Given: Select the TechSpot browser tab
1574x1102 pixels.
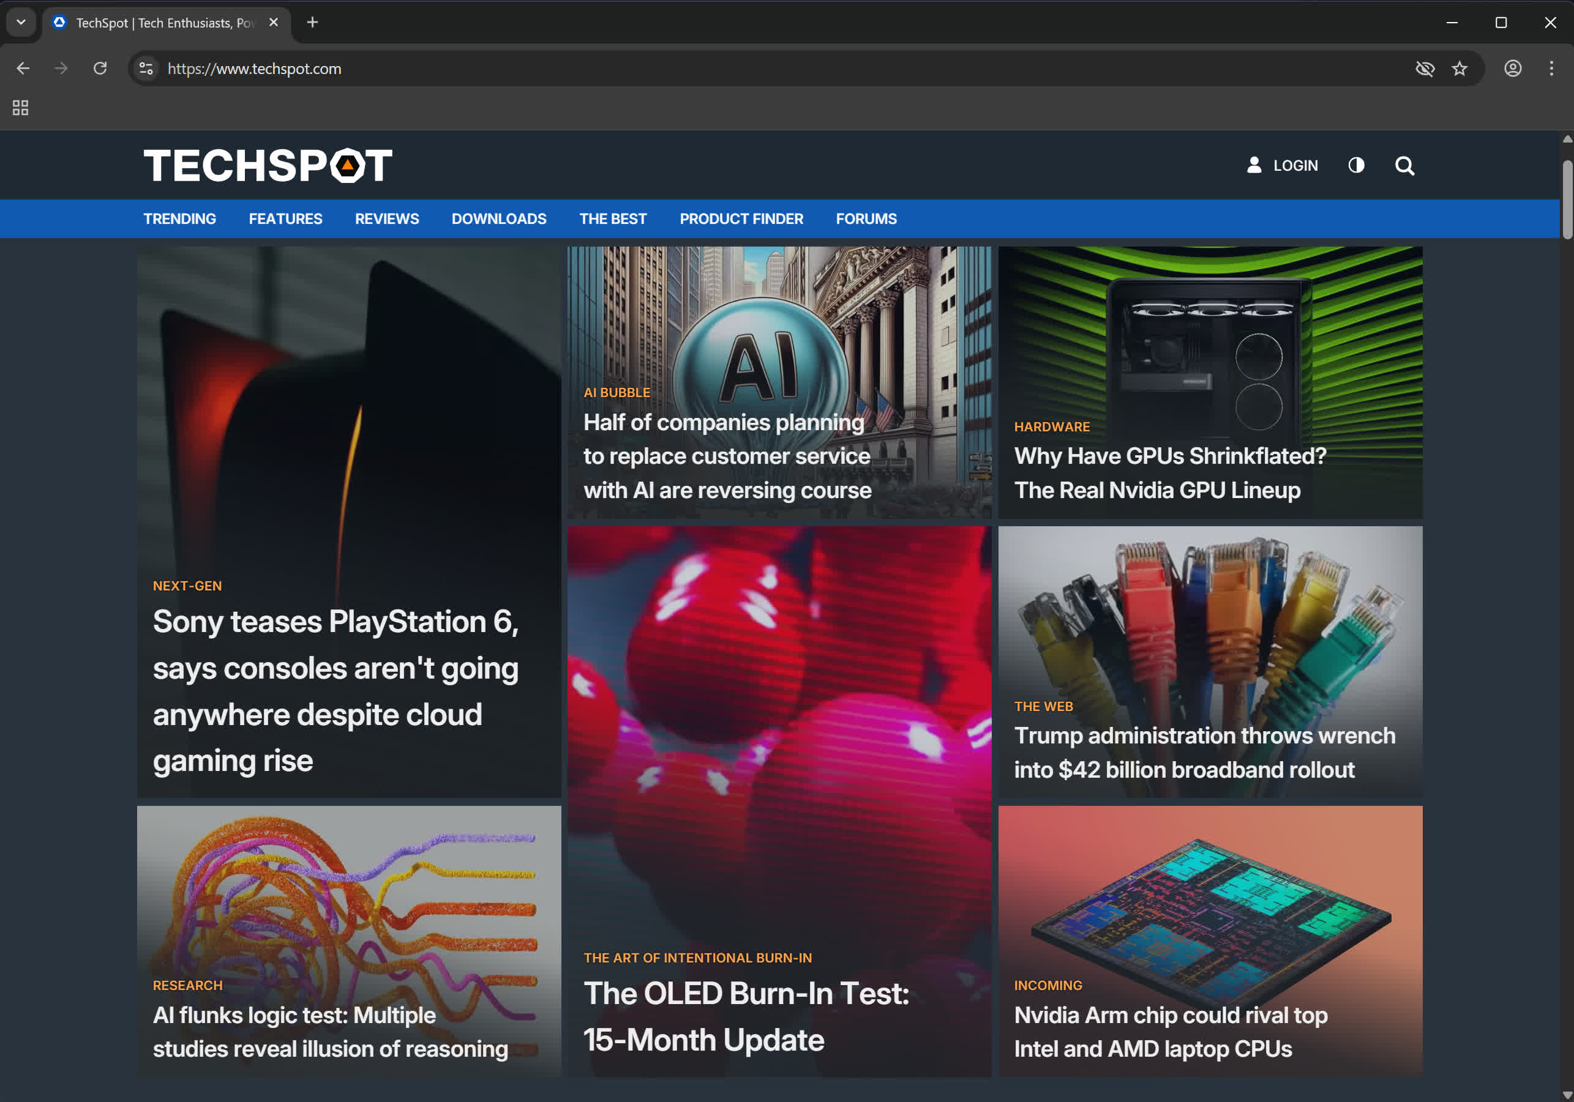Looking at the screenshot, I should pos(167,23).
